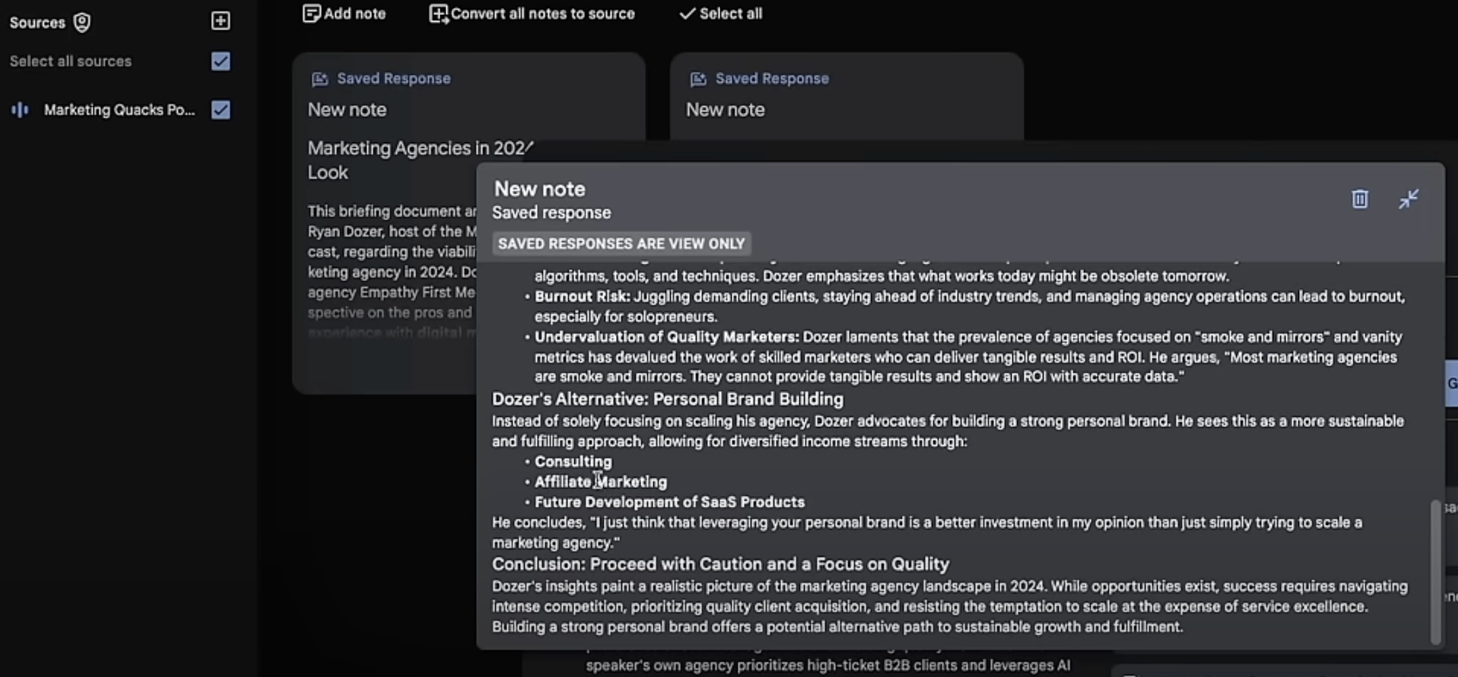Delete the open note via the trash icon
Viewport: 1458px width, 677px height.
(1360, 199)
